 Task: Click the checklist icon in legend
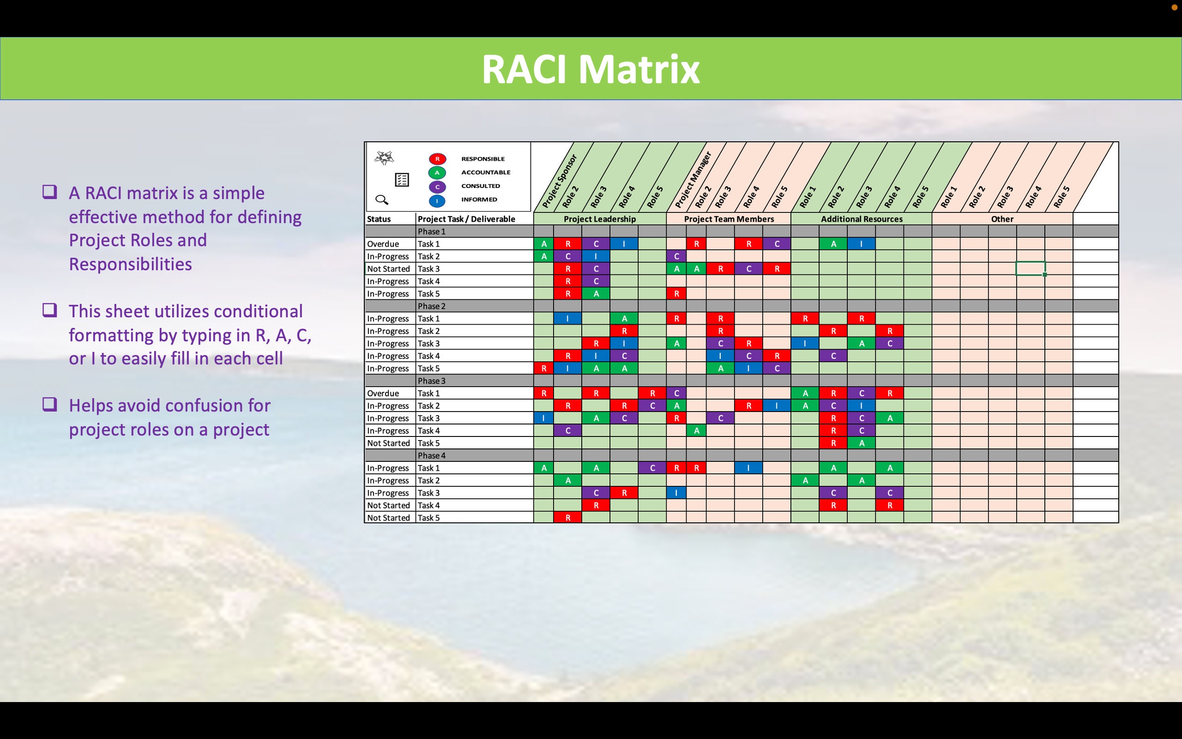(402, 180)
